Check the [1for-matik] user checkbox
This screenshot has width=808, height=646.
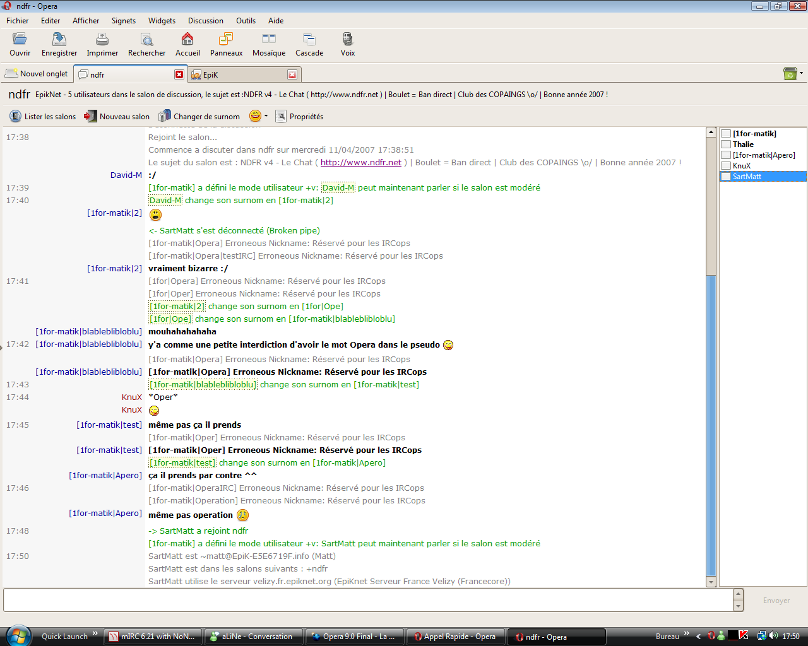point(727,134)
